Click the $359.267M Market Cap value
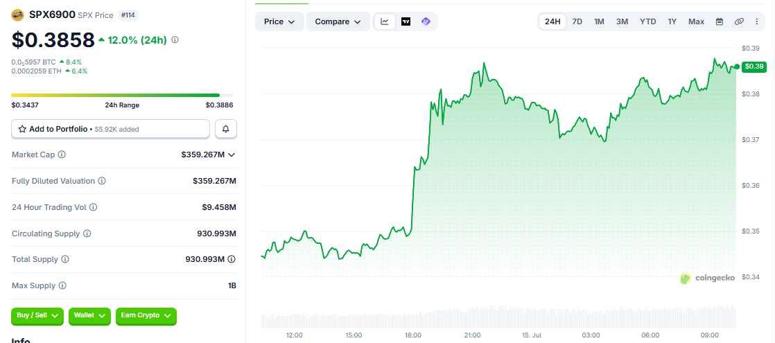 [203, 155]
